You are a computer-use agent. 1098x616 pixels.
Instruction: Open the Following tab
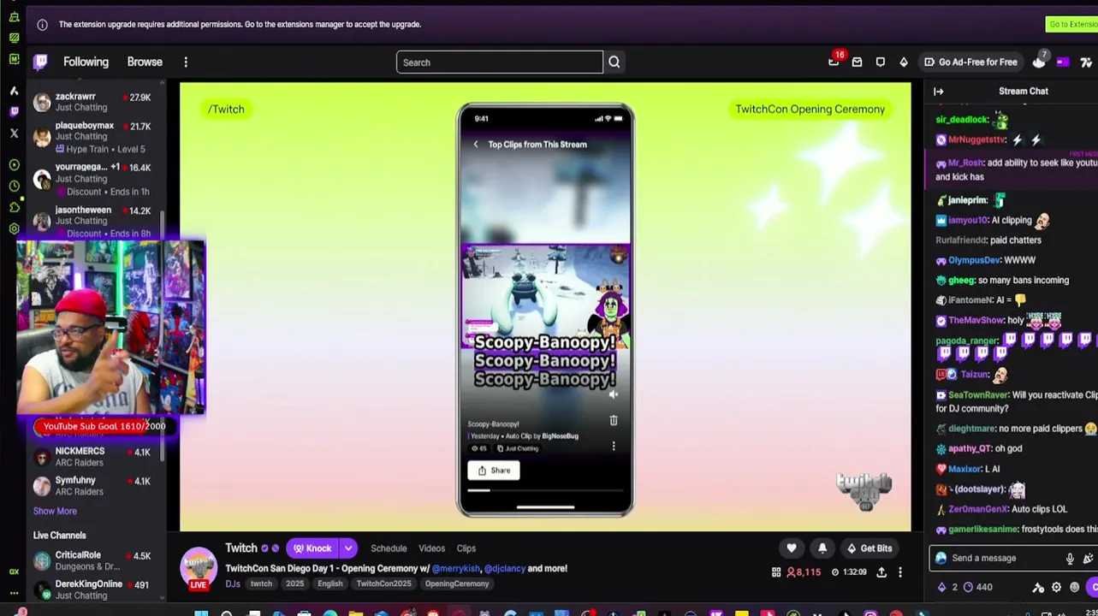(x=86, y=62)
